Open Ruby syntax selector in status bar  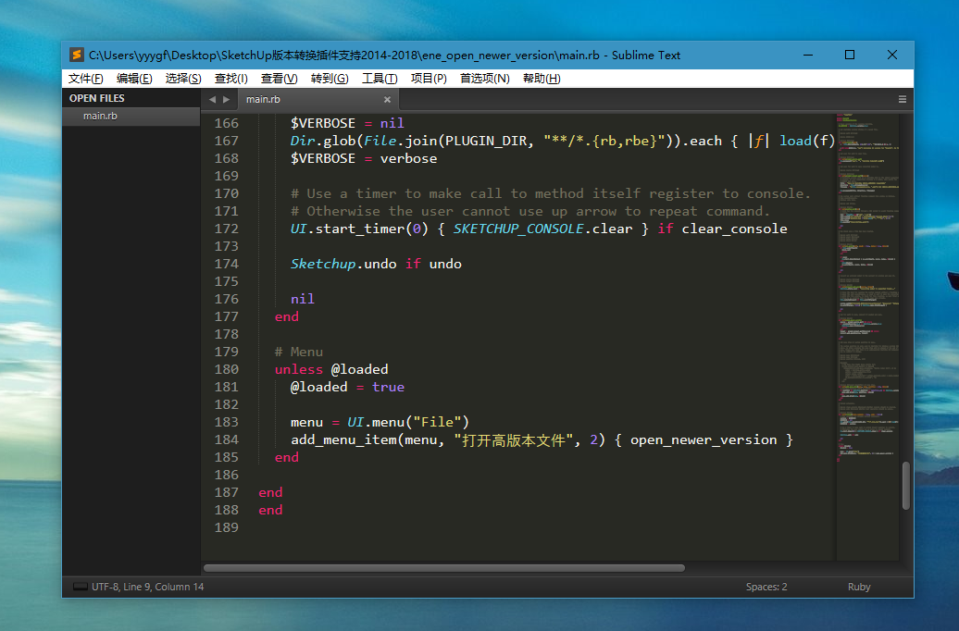coord(859,587)
